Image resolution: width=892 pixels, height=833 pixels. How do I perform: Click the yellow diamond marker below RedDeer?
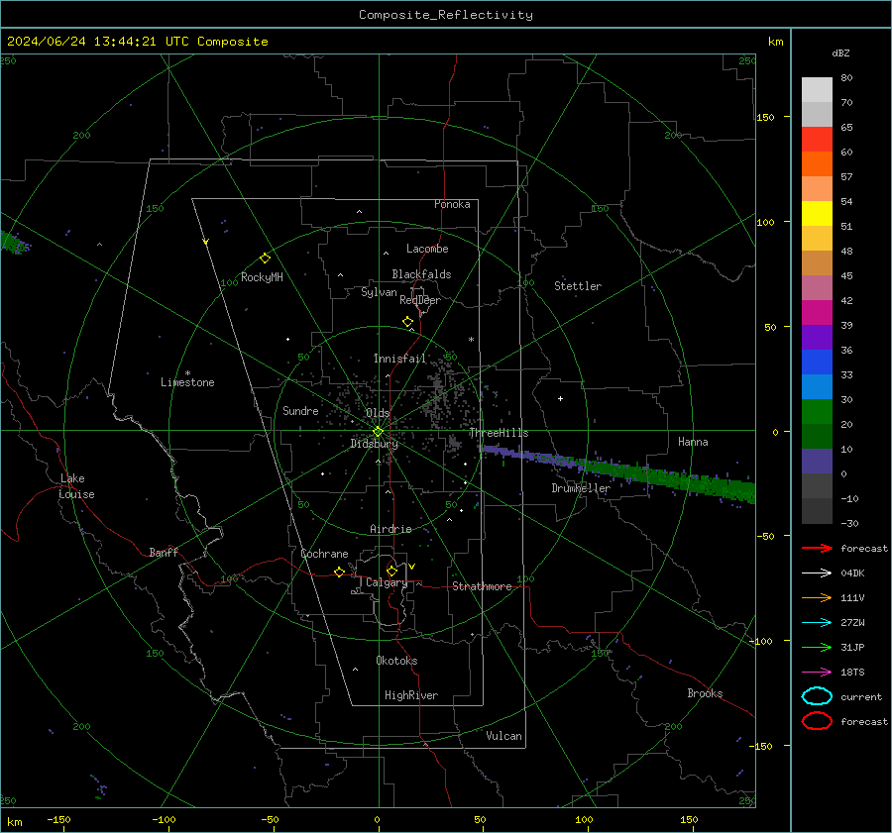click(x=408, y=322)
